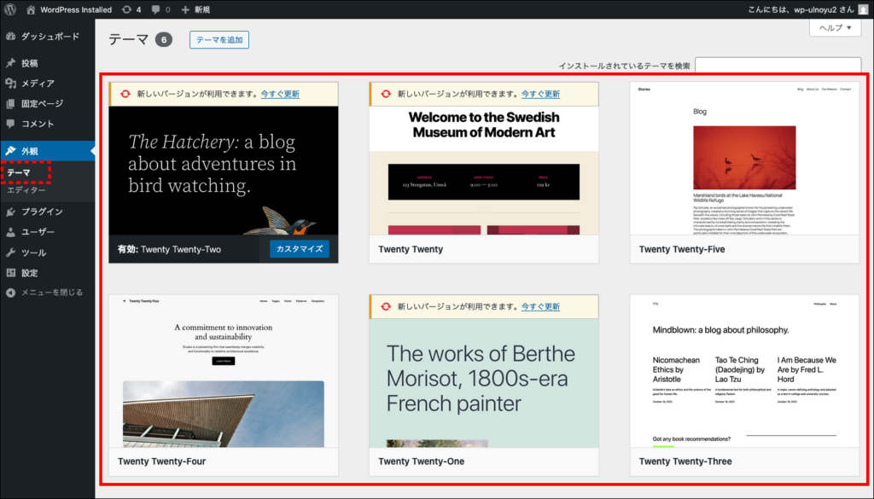
Task: Click 今すぐ更新 link for Twenty Twenty-One
Action: pos(540,307)
